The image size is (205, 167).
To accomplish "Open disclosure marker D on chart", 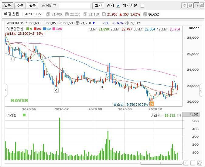I will pos(12,59).
